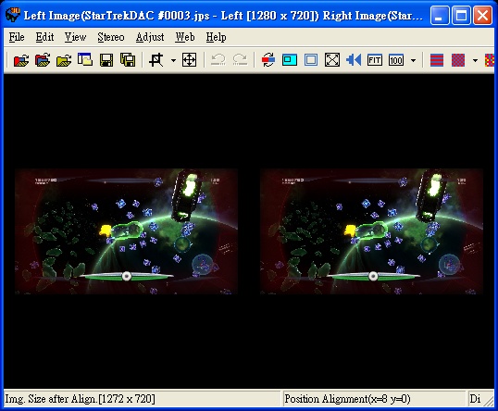This screenshot has width=498, height=411.
Task: Open the View menu
Action: (x=75, y=37)
